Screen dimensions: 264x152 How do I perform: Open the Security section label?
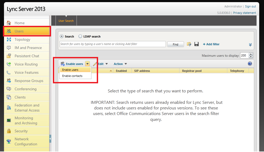21,131
